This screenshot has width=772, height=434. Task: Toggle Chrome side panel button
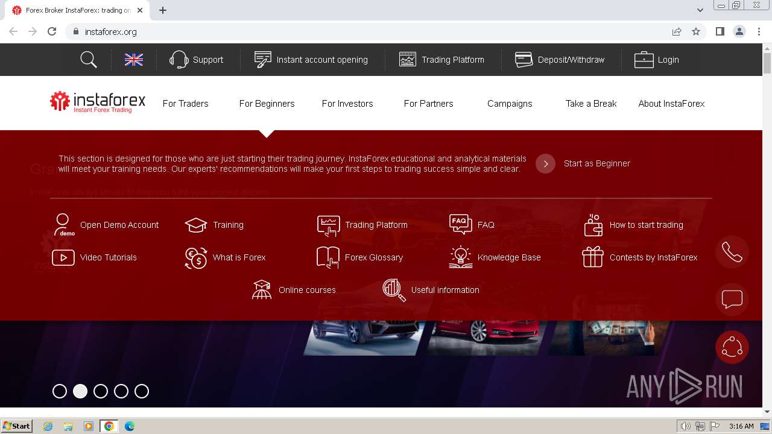720,31
